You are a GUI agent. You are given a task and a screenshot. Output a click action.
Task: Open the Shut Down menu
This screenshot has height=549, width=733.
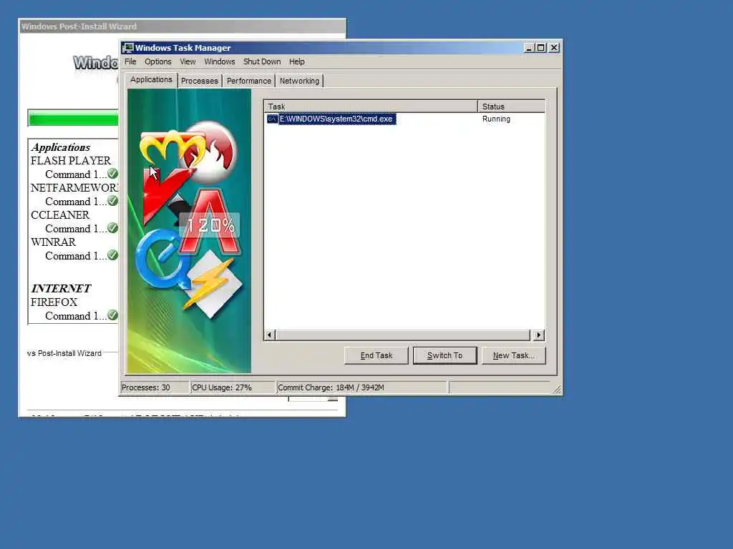(262, 61)
